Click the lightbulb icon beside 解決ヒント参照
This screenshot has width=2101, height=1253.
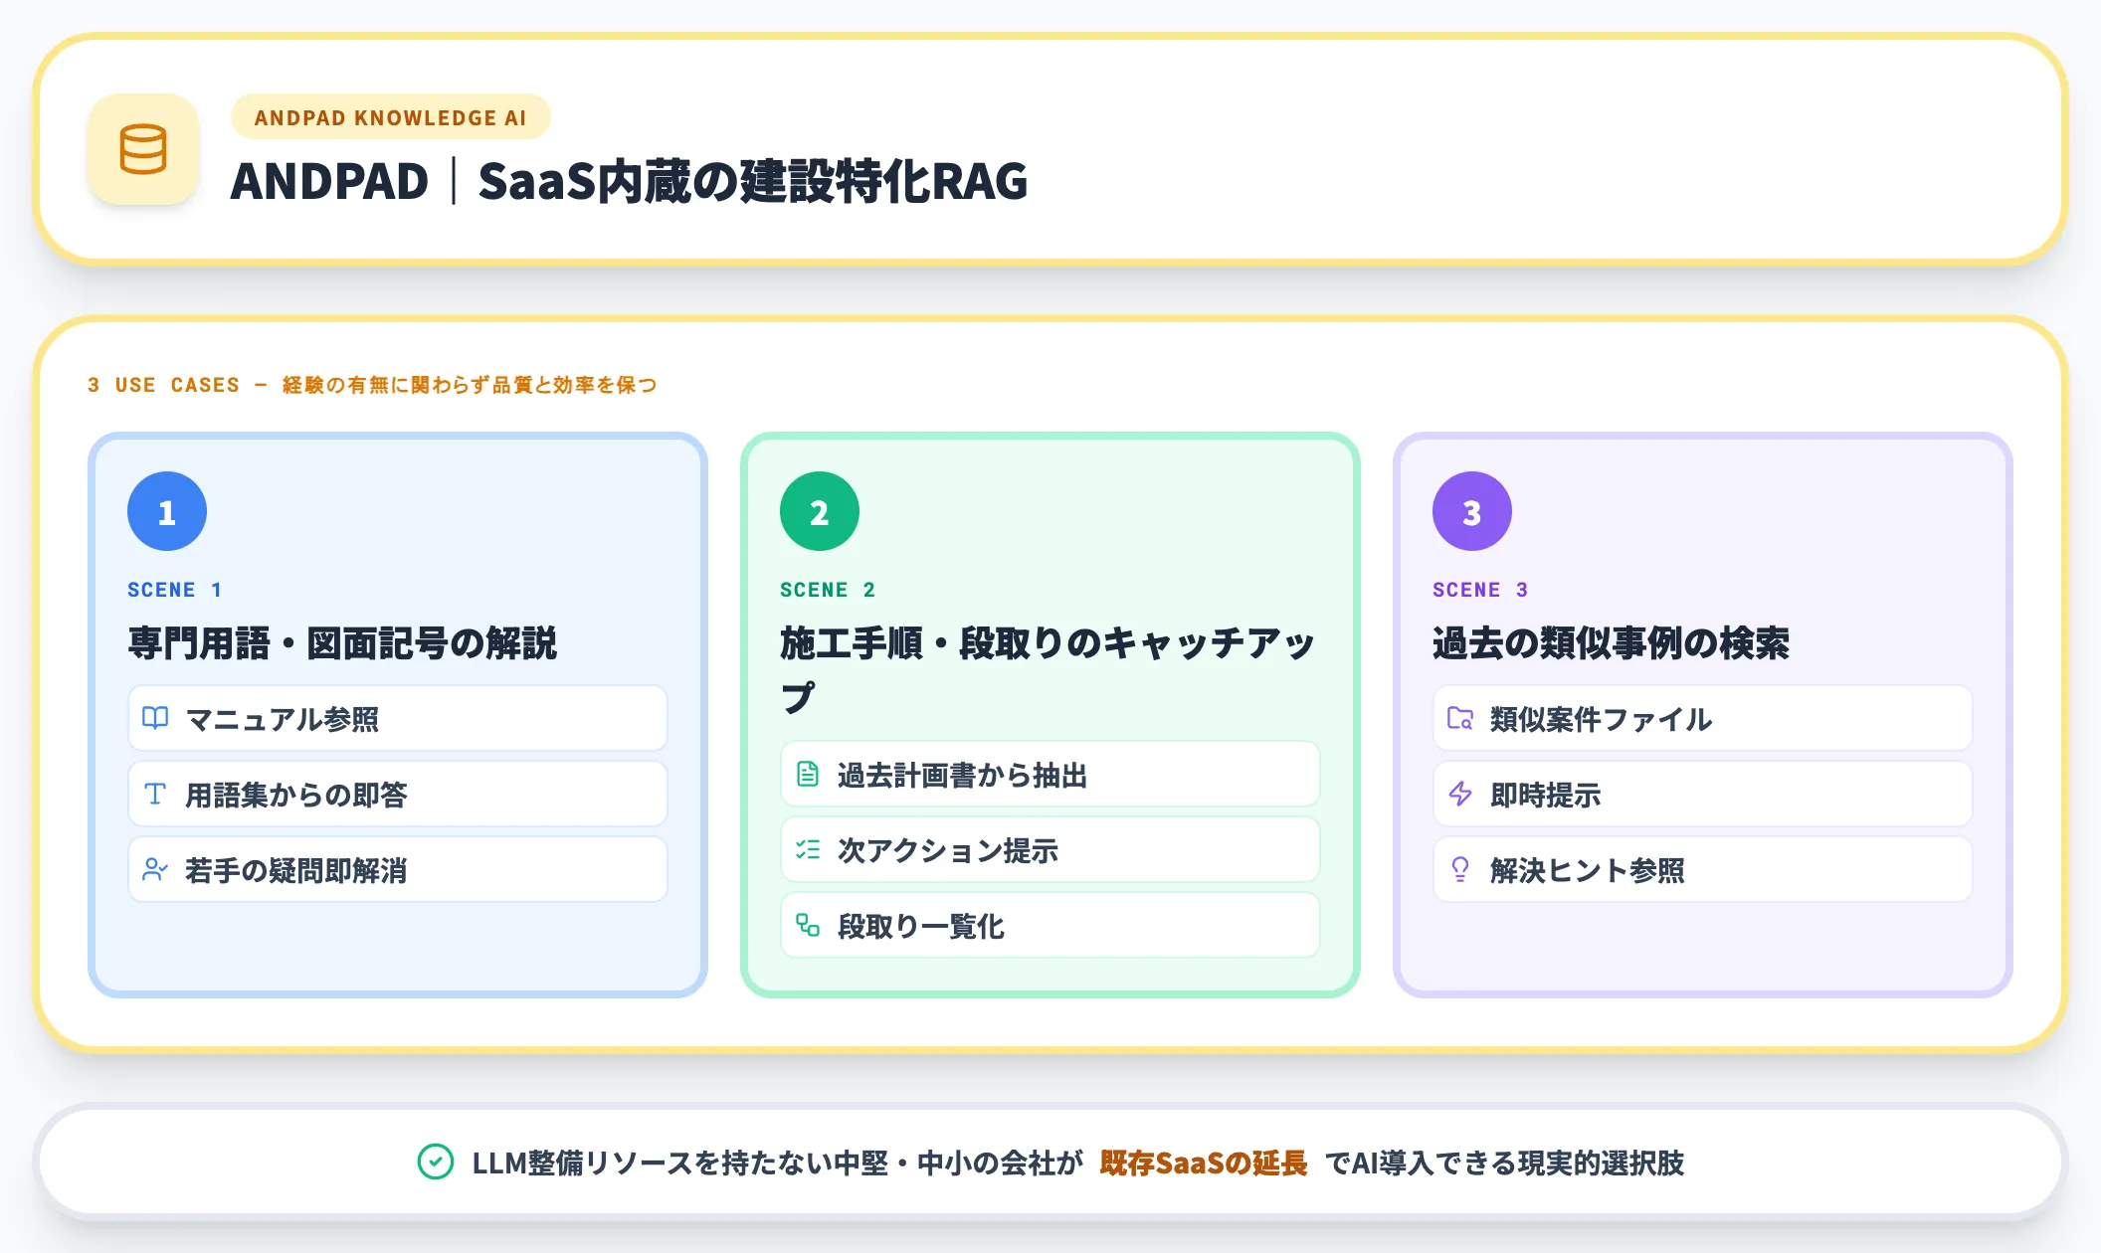click(1460, 869)
